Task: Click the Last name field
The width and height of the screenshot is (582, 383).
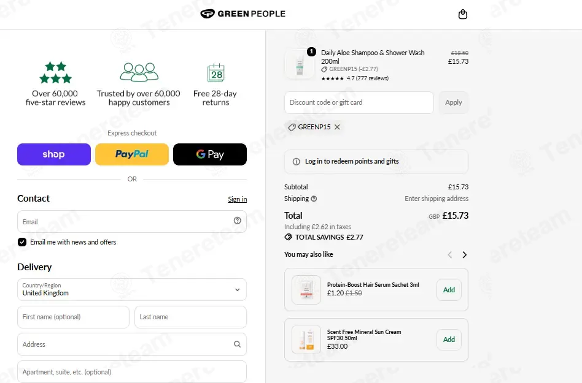Action: (190, 317)
